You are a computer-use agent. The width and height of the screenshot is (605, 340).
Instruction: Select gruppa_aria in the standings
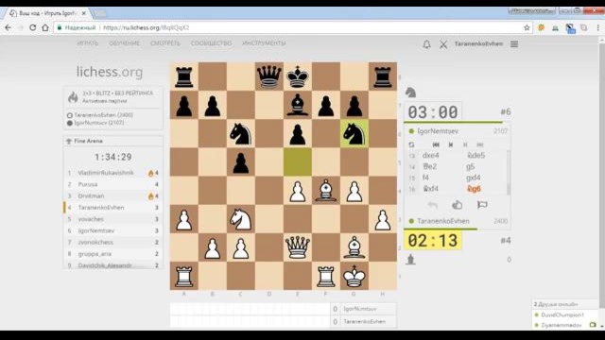95,254
